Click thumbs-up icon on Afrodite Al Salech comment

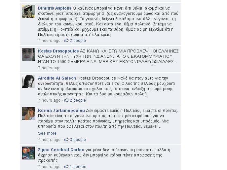[66, 100]
